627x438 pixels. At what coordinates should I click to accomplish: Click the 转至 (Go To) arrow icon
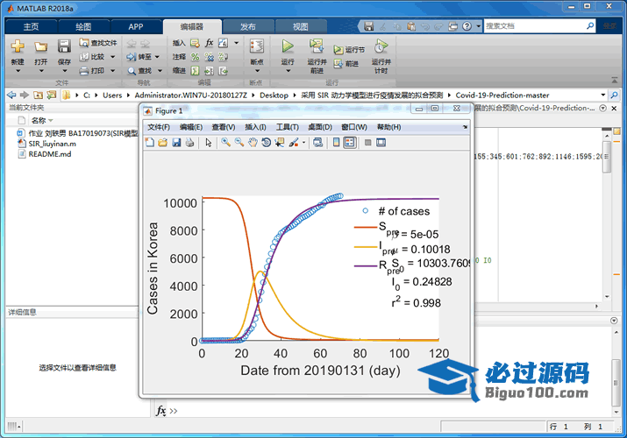132,57
